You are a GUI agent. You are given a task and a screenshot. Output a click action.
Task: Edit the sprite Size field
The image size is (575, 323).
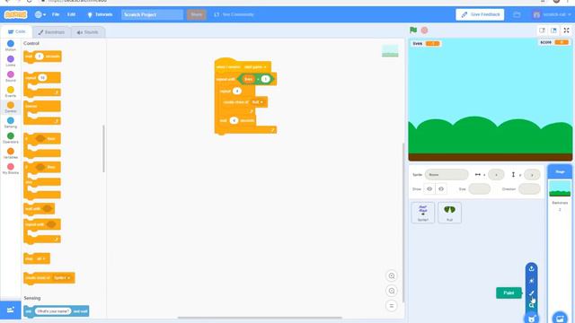pos(479,189)
